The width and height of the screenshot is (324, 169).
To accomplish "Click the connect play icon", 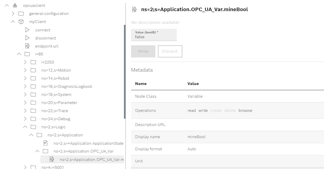I will (x=27, y=30).
